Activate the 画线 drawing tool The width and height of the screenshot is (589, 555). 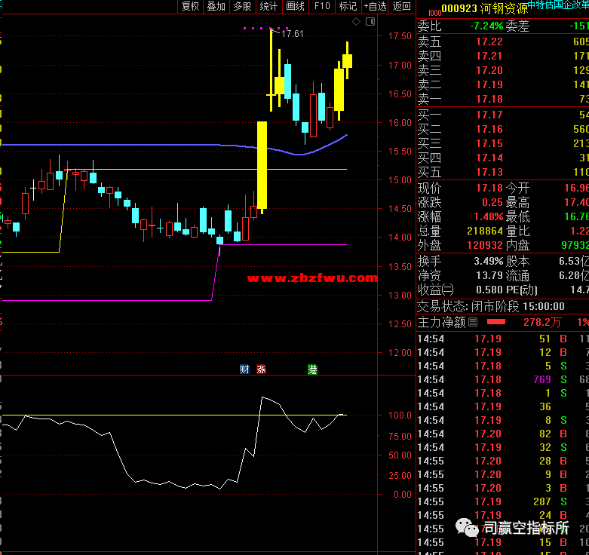[295, 6]
